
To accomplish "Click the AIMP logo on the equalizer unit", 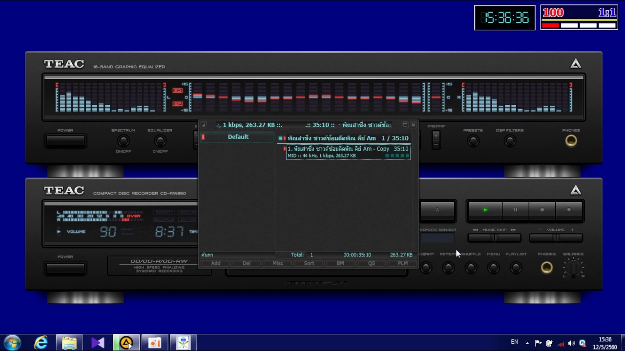I will coord(576,64).
